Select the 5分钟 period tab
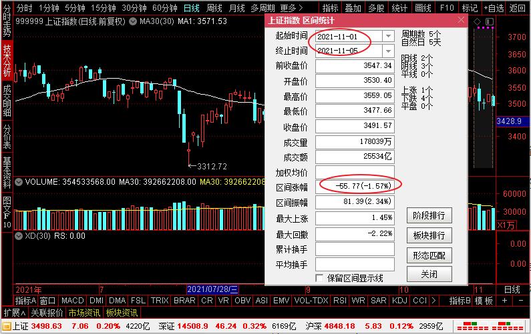Image resolution: width=531 pixels, height=334 pixels. click(75, 7)
